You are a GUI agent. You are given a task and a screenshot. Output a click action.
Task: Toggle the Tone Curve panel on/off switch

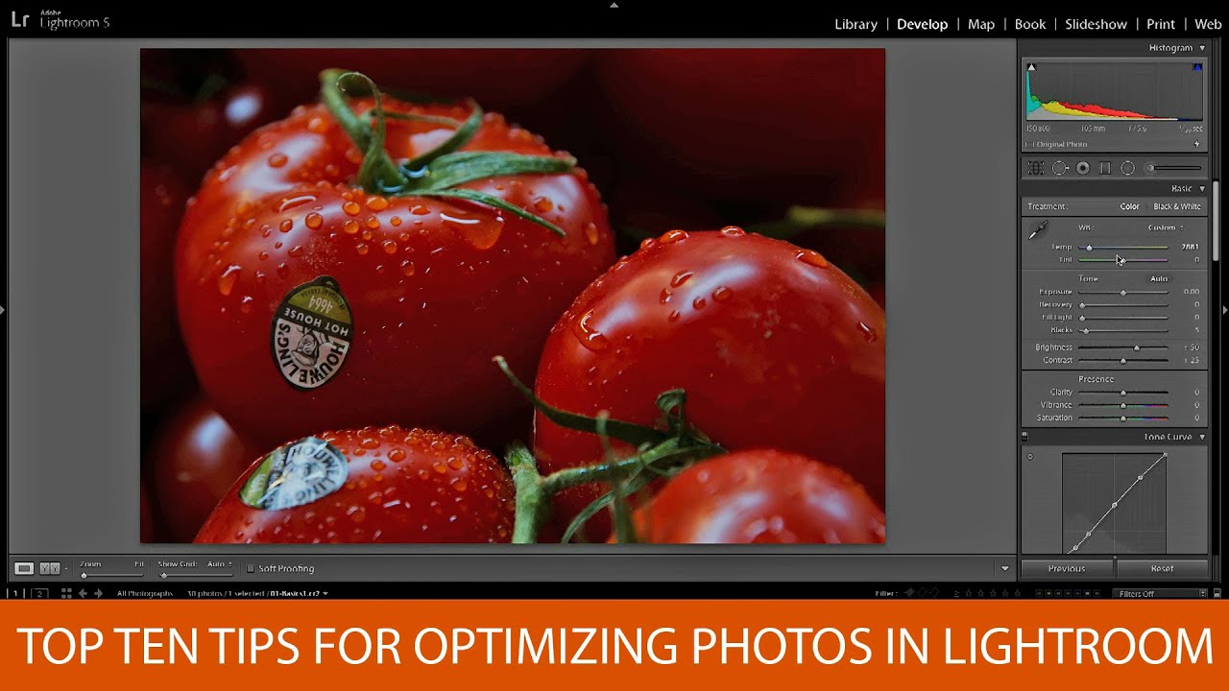(1024, 437)
